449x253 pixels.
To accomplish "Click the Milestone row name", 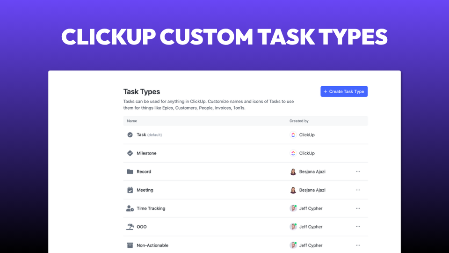I will (146, 153).
